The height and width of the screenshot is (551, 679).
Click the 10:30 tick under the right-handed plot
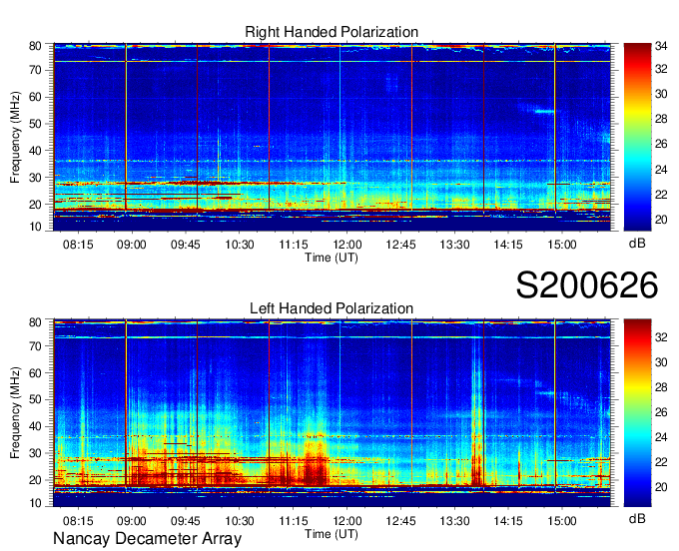click(x=240, y=245)
